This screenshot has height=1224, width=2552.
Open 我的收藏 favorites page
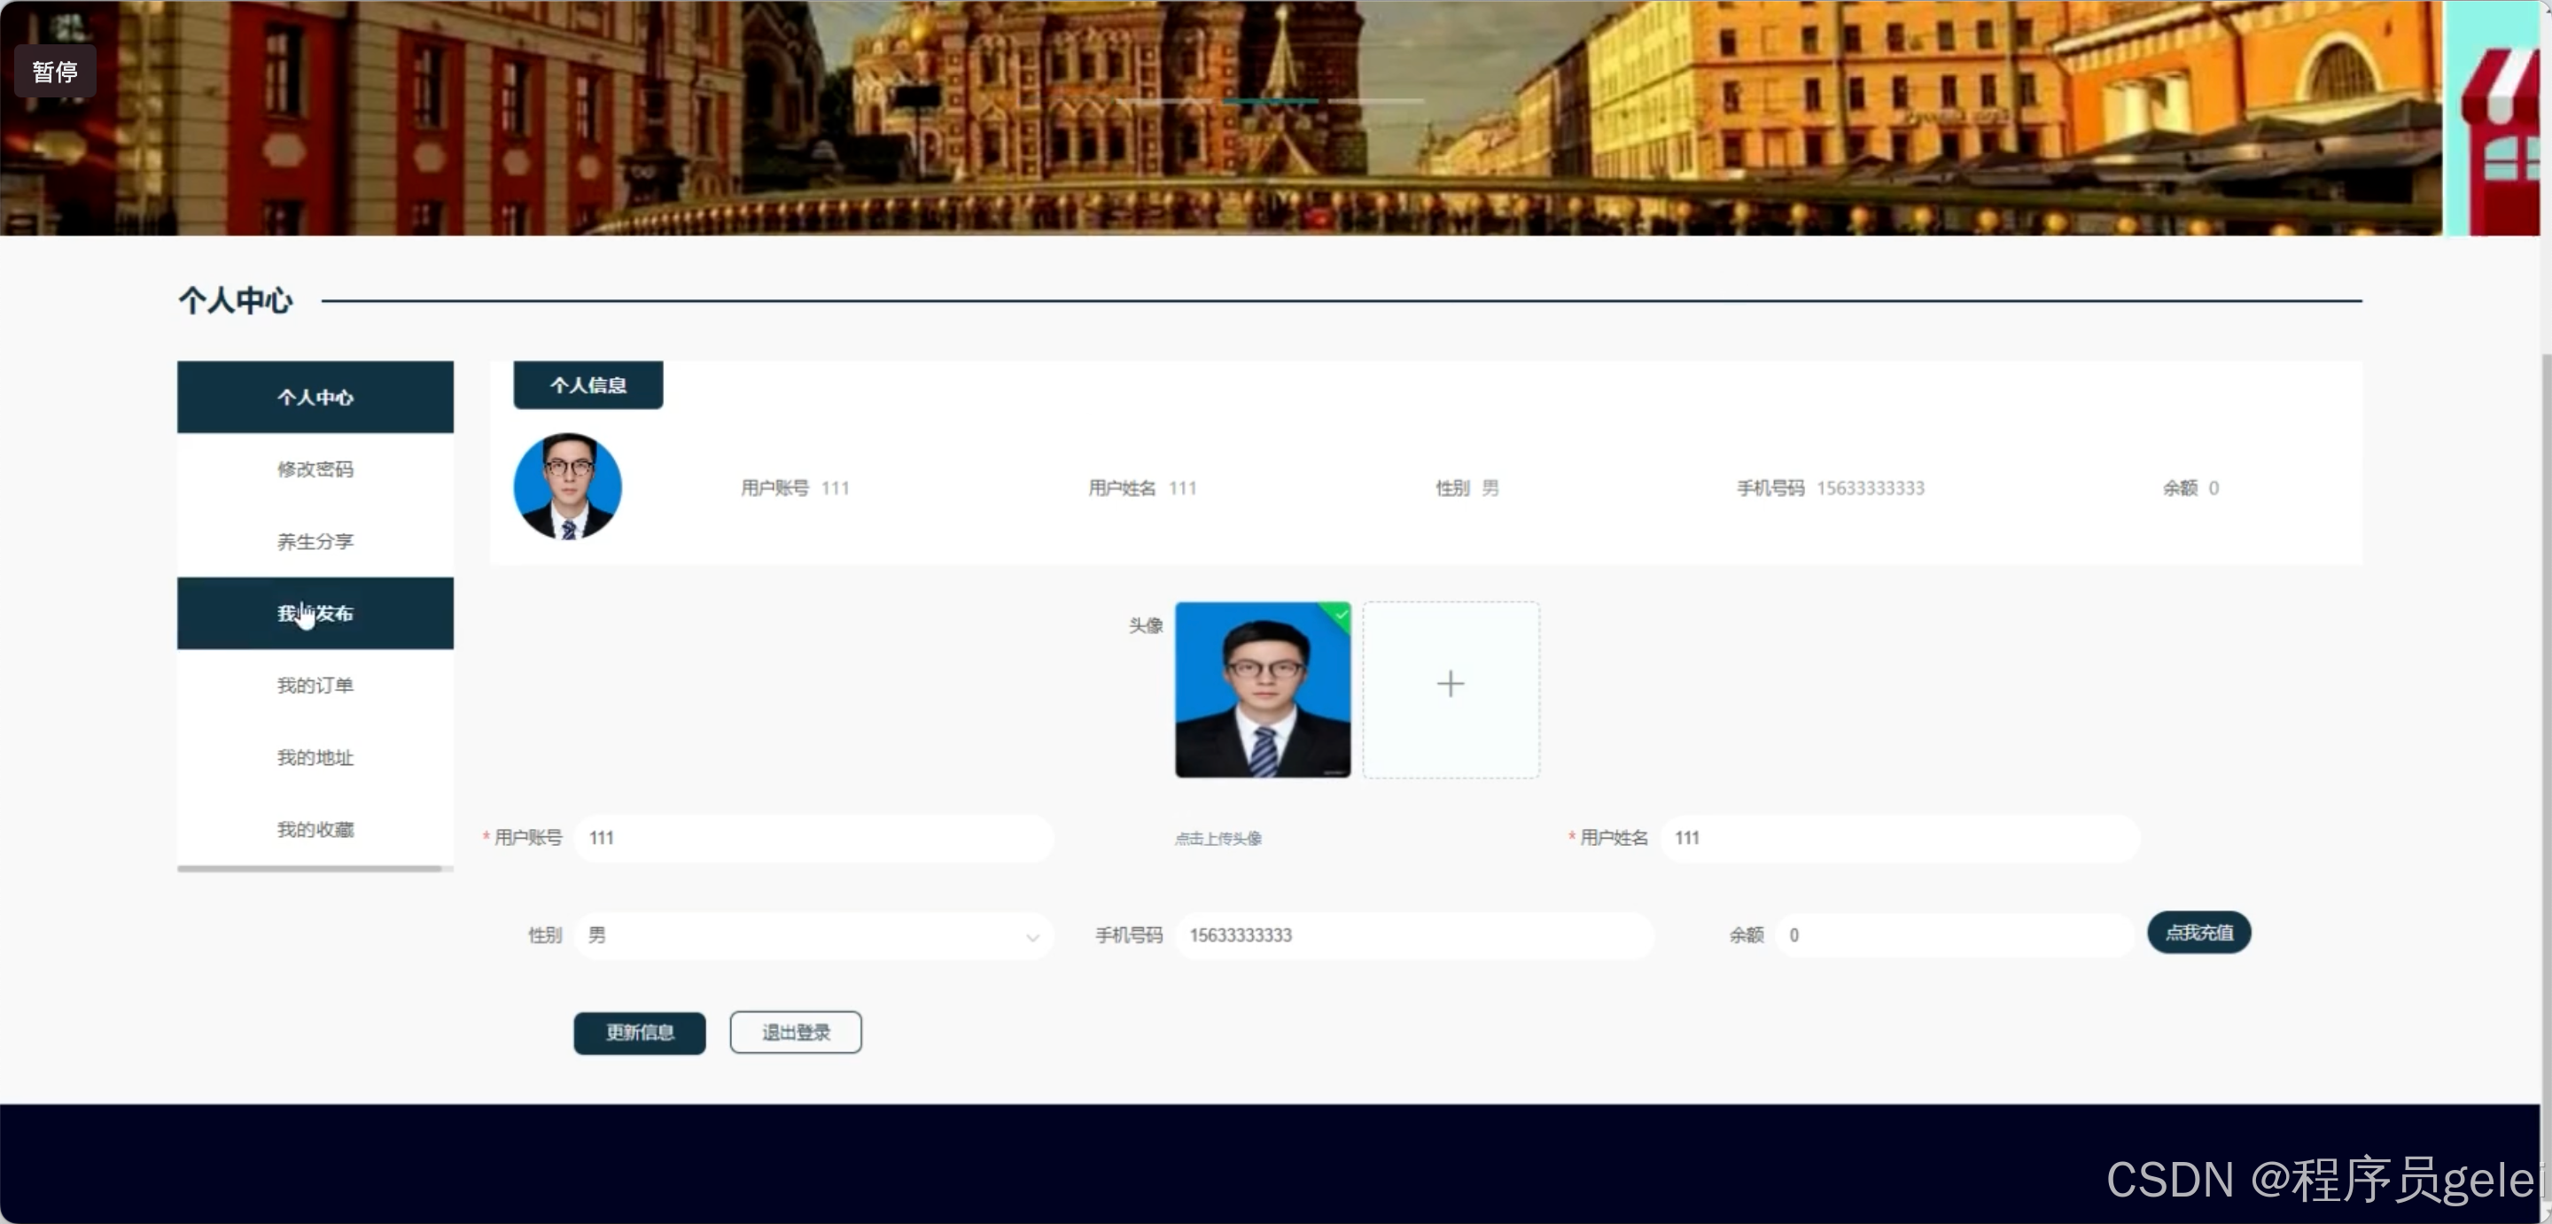pyautogui.click(x=314, y=830)
